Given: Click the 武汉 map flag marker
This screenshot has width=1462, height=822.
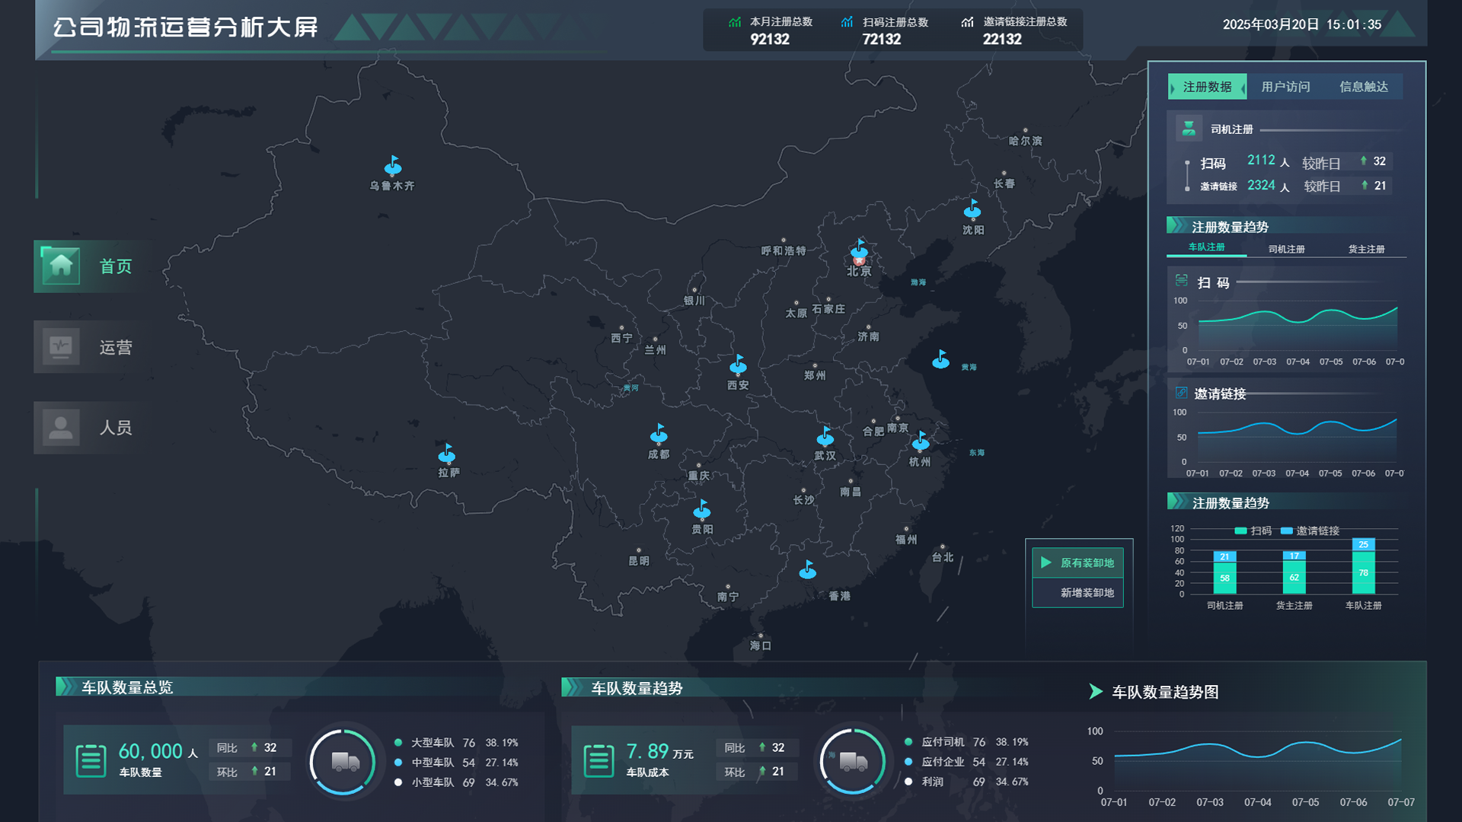Looking at the screenshot, I should (x=825, y=436).
